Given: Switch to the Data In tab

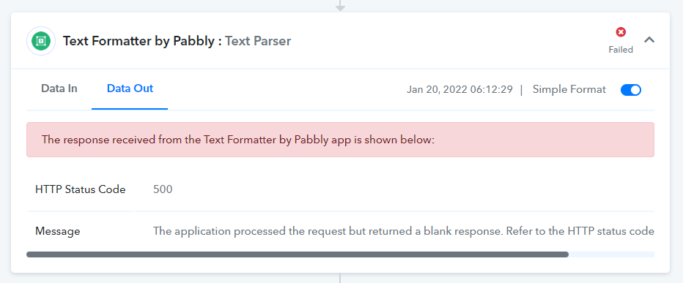Looking at the screenshot, I should pos(59,88).
